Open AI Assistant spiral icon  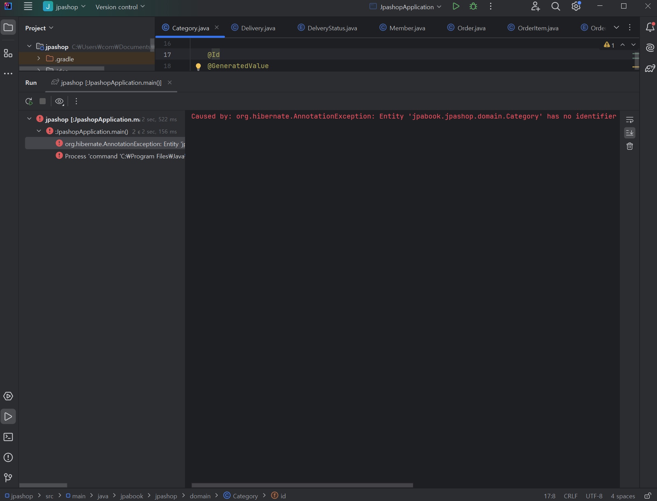pos(650,48)
